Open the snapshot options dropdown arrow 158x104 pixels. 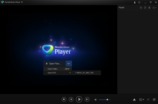pos(144,100)
